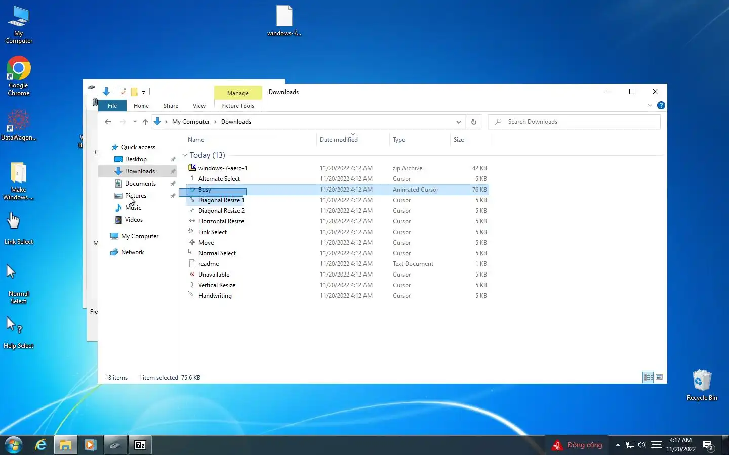Select the Make Windows folder on the desktop

tap(19, 181)
